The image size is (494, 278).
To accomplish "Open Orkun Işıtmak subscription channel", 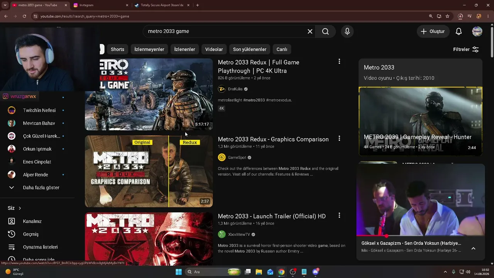I will point(37,149).
